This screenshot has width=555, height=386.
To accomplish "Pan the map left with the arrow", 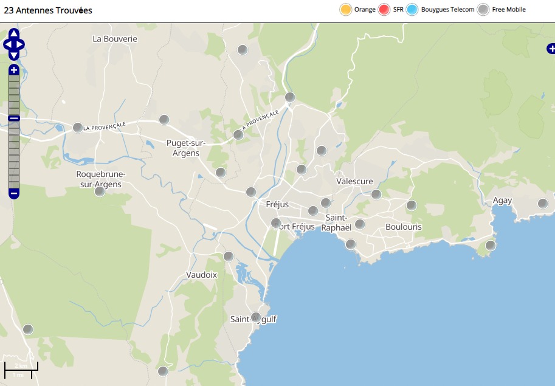I will (x=7, y=44).
